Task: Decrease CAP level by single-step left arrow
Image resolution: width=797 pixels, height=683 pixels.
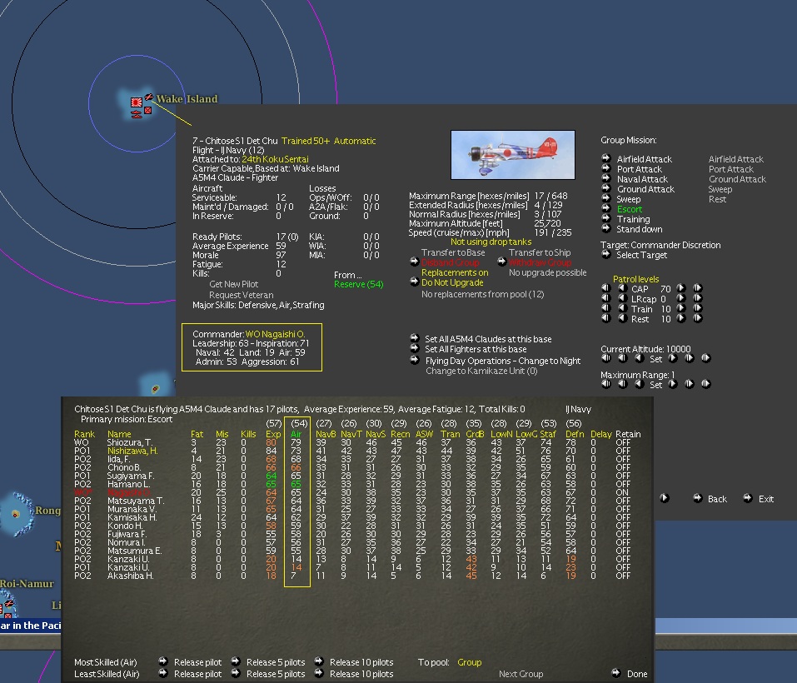Action: coord(622,287)
